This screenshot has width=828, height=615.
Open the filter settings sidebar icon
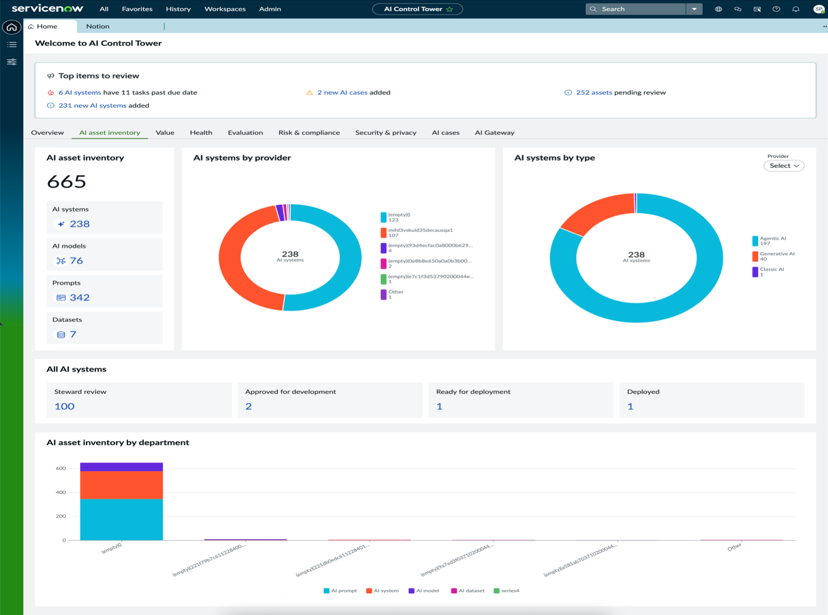12,62
